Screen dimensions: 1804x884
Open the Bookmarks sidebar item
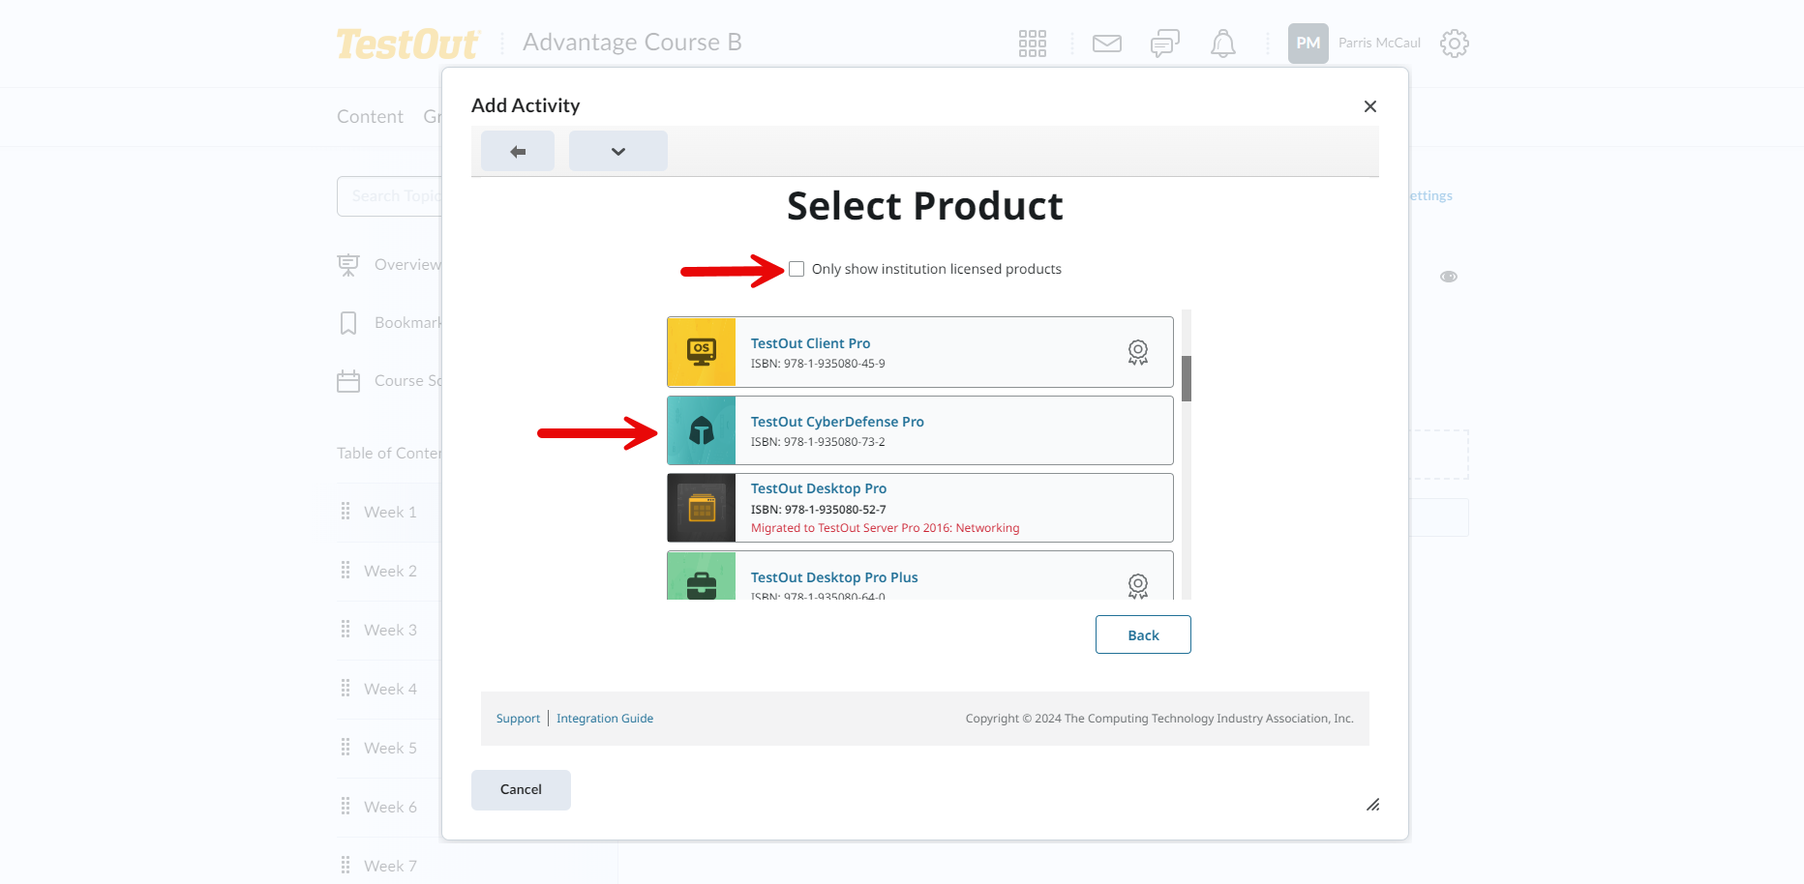389,323
